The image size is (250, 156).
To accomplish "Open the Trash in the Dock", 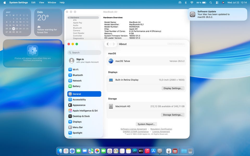I will click(190, 151).
